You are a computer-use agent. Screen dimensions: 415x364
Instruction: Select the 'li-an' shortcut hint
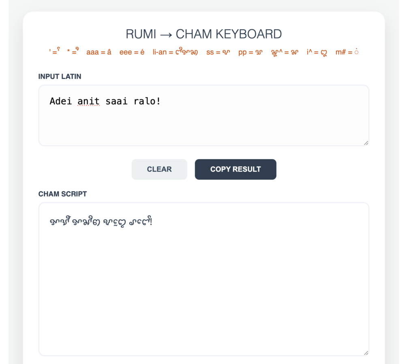coord(175,52)
